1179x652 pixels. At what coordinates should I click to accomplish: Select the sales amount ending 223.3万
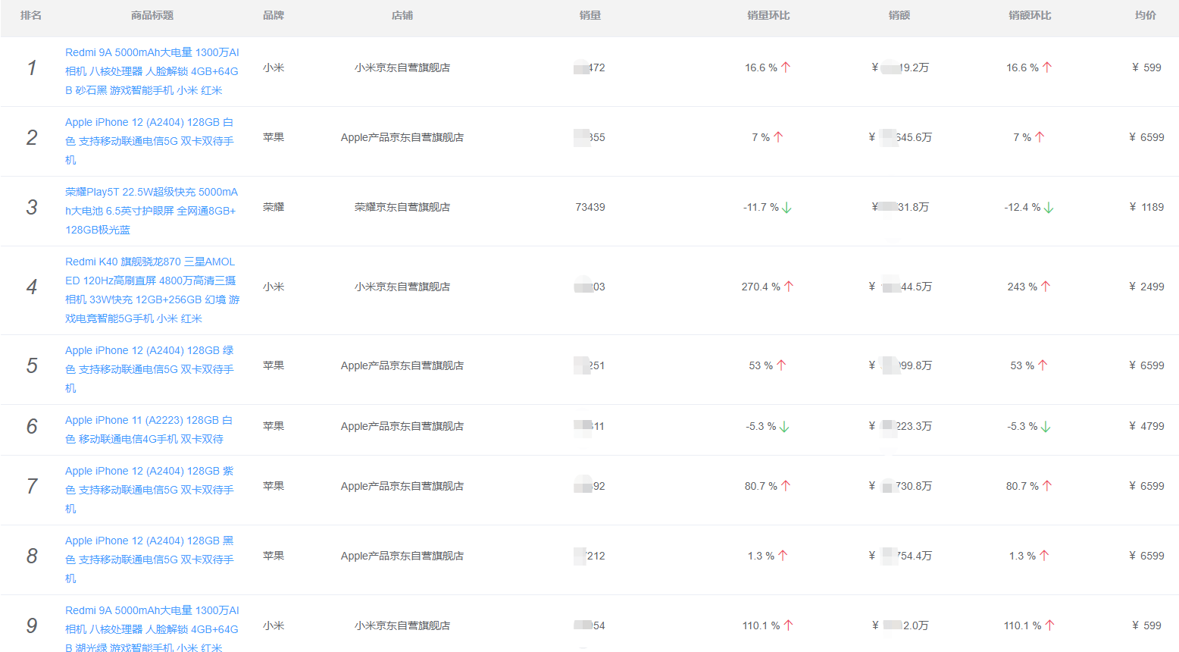(x=900, y=426)
